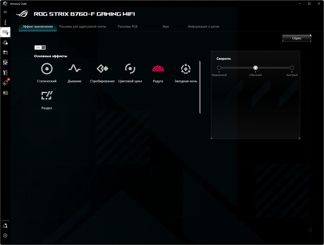The width and height of the screenshot is (324, 245).
Task: Set speed slider to Быстрый point
Action: point(292,68)
